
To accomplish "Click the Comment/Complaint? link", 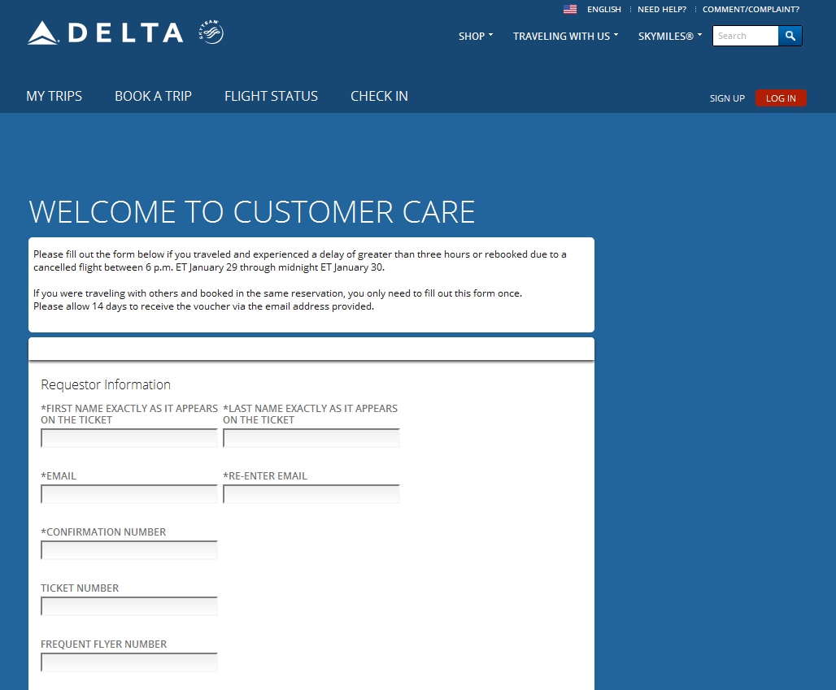I will [x=751, y=10].
